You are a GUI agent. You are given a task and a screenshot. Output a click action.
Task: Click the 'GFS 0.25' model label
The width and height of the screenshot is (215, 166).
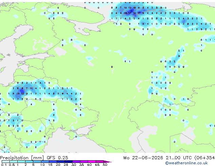tap(57, 158)
